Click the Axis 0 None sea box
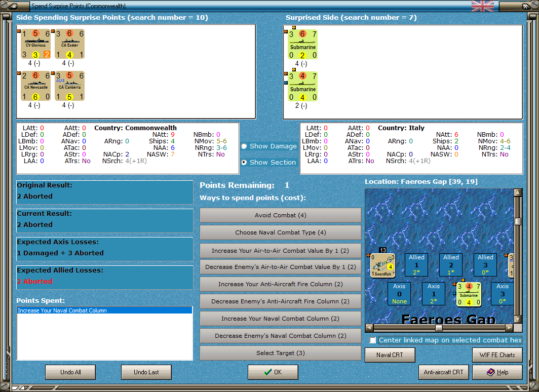 pos(399,294)
